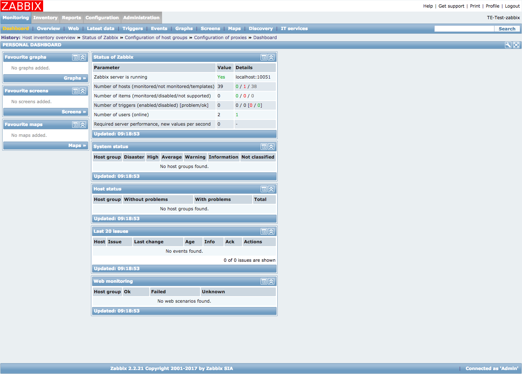Open the Graphs submenu item

[x=184, y=29]
